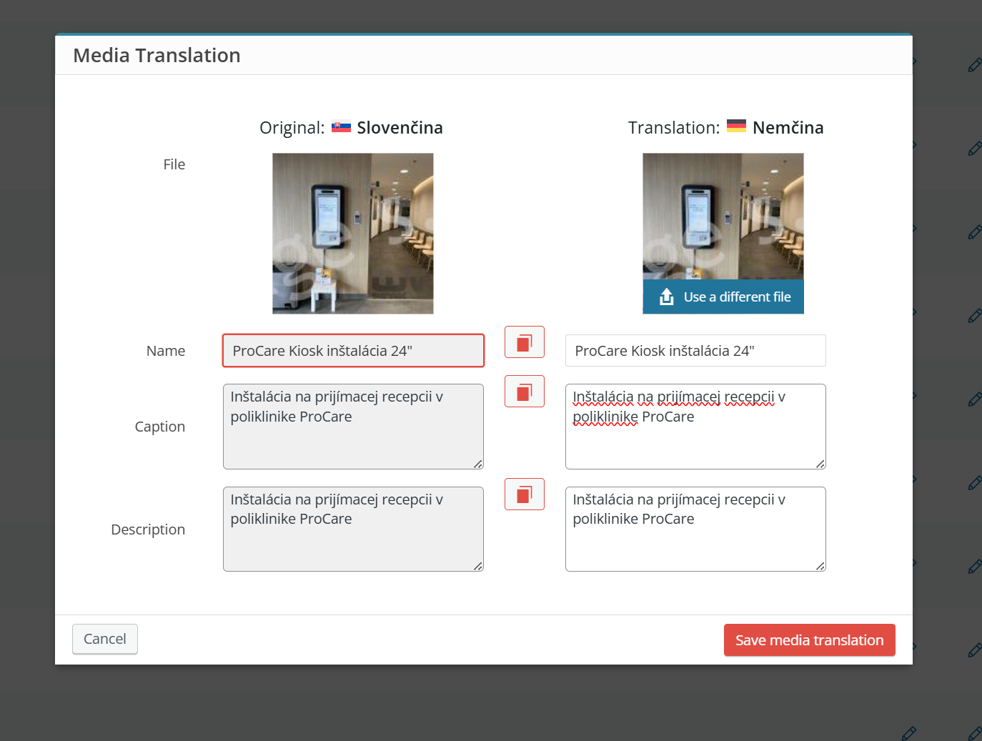Click translation Description textarea resize handle
The image size is (982, 741).
(x=820, y=566)
